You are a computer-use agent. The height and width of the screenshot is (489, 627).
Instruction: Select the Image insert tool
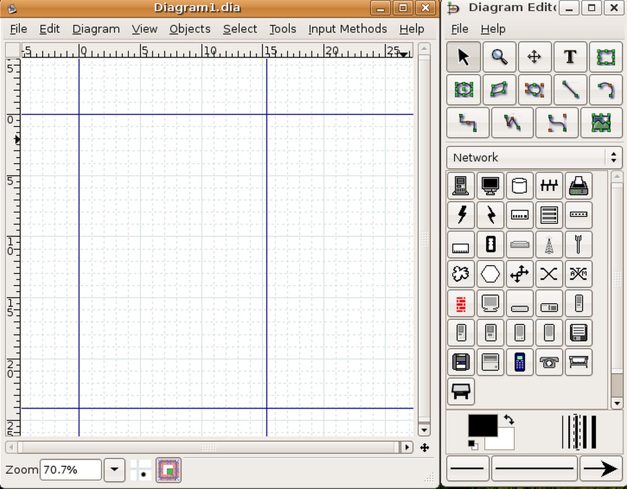click(601, 122)
